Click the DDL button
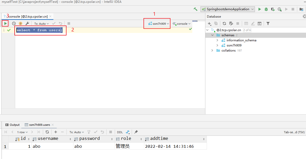The image size is (306, 159). [120, 132]
